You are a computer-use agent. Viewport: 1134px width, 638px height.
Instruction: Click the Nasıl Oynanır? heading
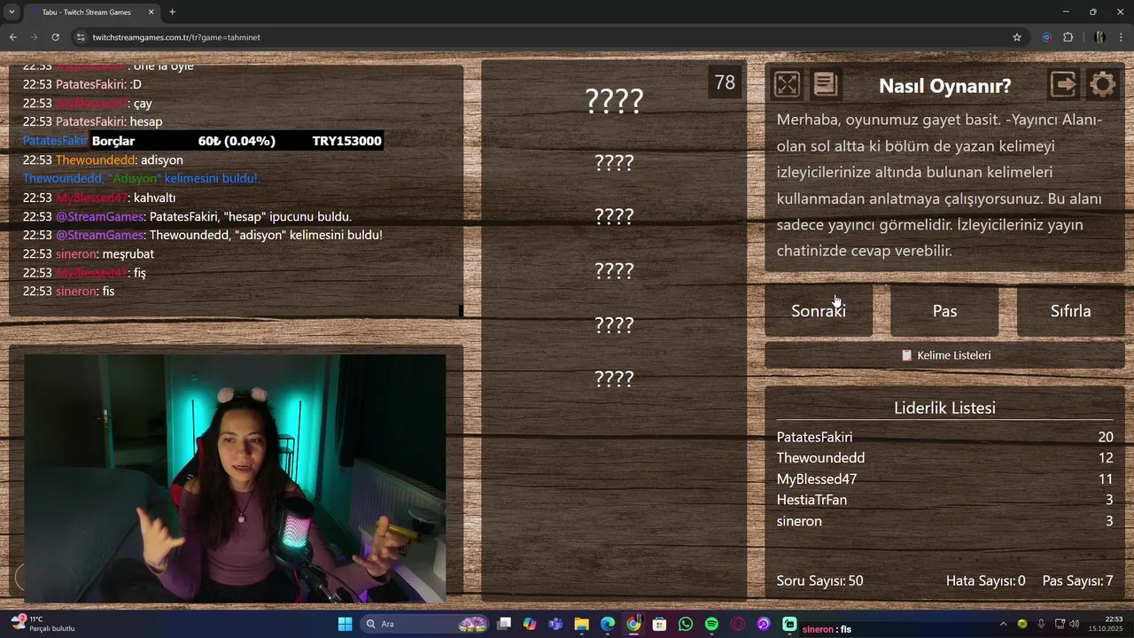point(944,86)
